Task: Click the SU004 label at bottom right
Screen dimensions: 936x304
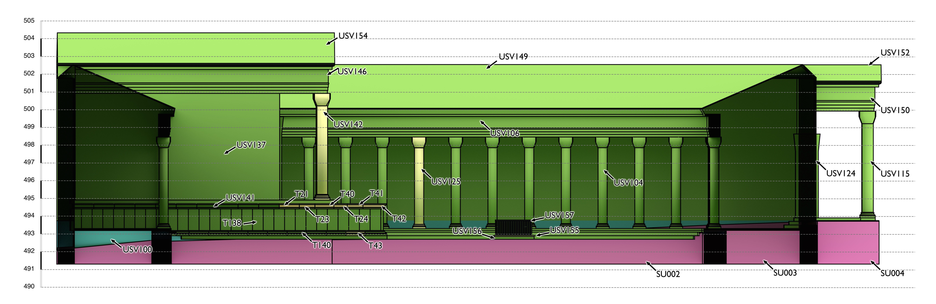Action: (x=892, y=274)
